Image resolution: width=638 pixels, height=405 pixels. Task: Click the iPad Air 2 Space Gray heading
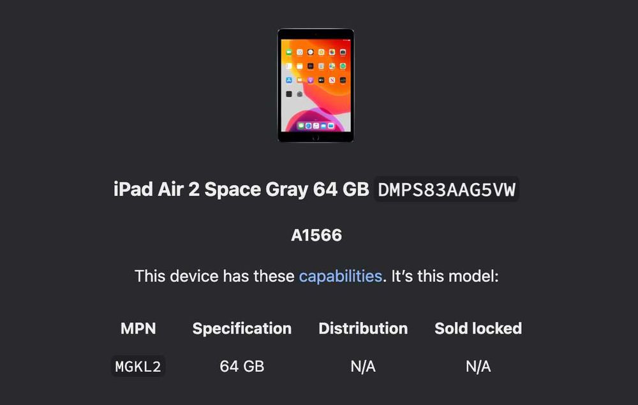coord(241,189)
